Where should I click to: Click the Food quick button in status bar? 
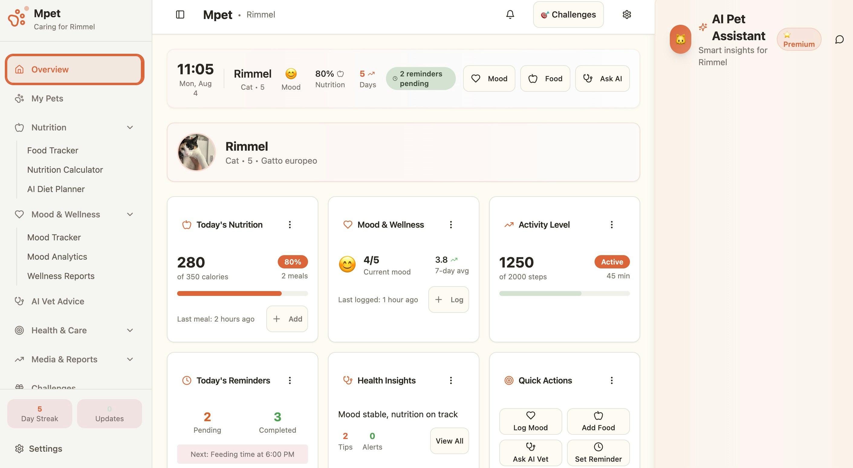tap(545, 79)
